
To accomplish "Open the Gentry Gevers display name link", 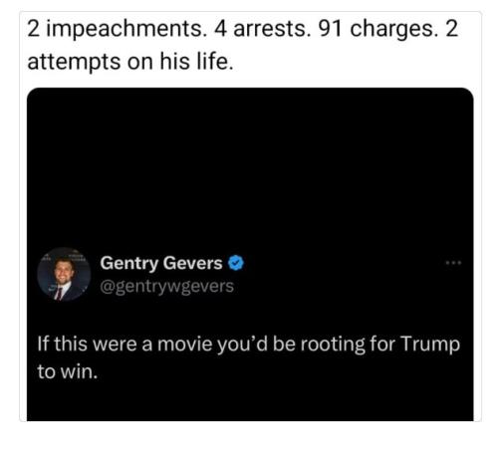I will (x=161, y=263).
